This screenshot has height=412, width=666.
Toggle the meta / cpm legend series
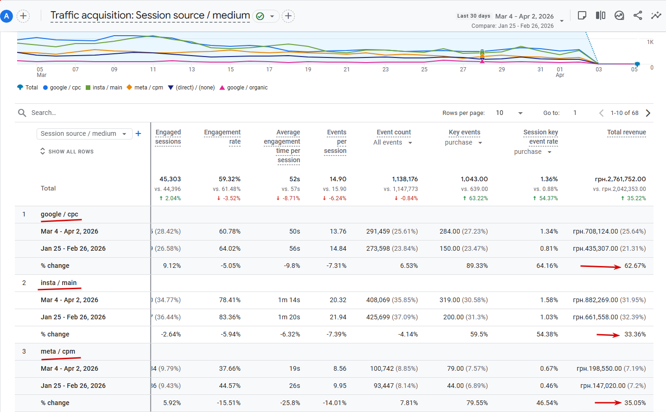pos(145,88)
